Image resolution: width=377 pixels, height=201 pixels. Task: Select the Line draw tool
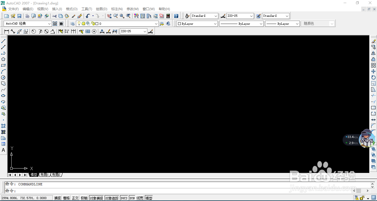coord(3,41)
